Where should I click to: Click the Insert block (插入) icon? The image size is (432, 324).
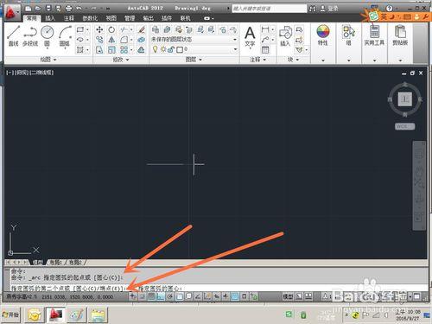tap(285, 35)
